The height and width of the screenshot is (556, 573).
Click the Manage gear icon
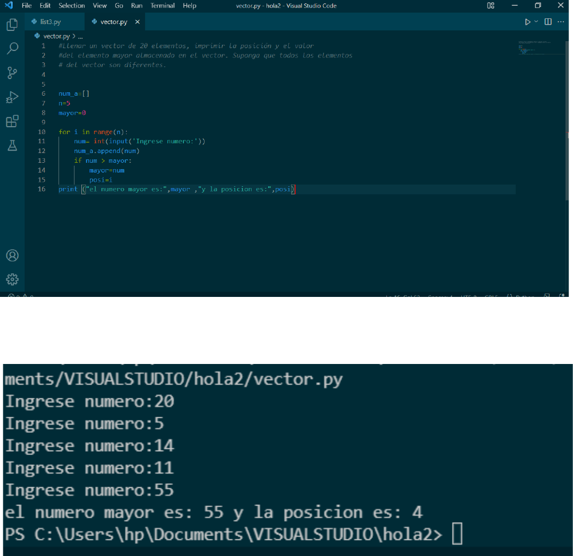12,279
